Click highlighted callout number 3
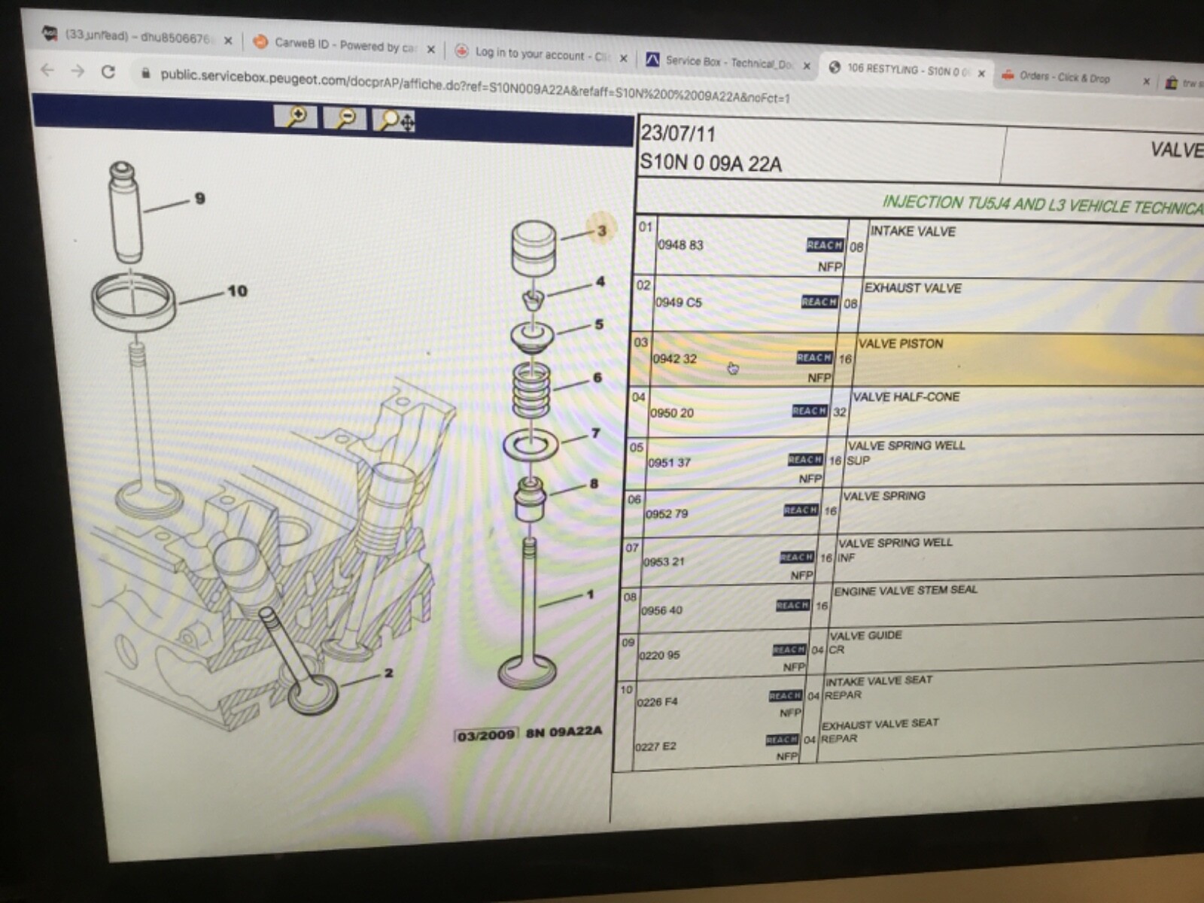 [x=601, y=231]
